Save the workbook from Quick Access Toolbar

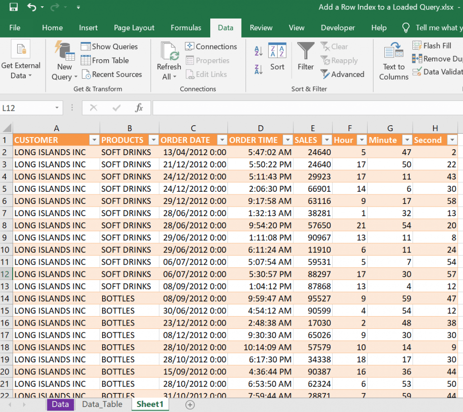[12, 7]
